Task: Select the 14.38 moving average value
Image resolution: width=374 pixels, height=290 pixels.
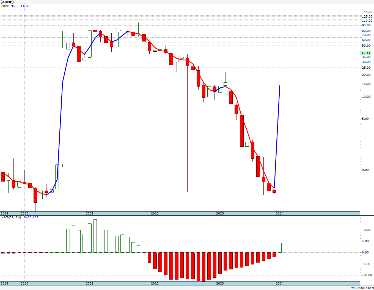Action: [24, 6]
